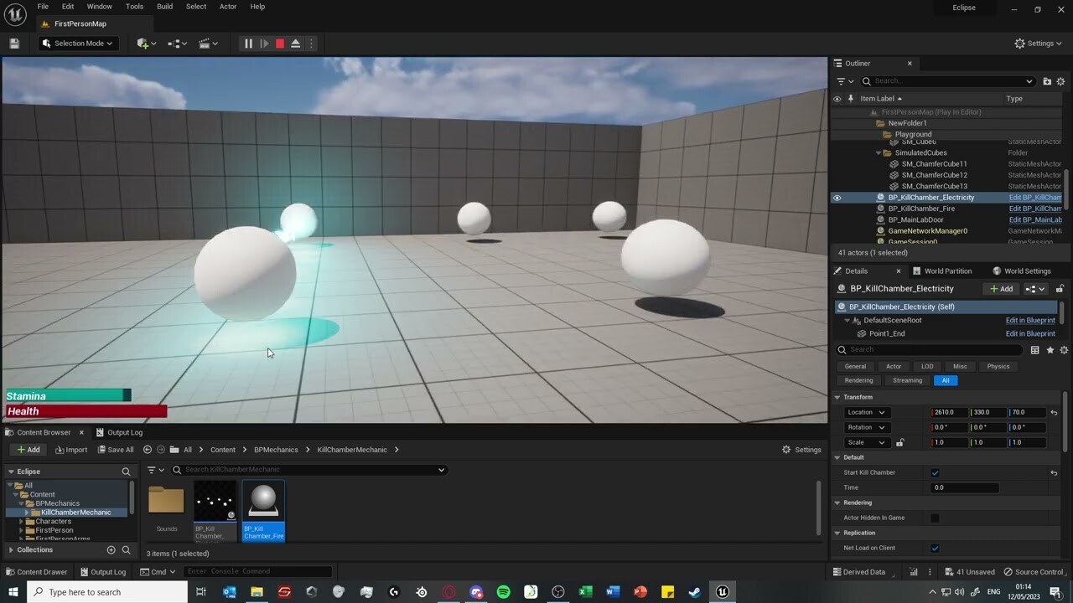Open the editor Settings dropdown at top right
1073x603 pixels.
(x=1038, y=44)
